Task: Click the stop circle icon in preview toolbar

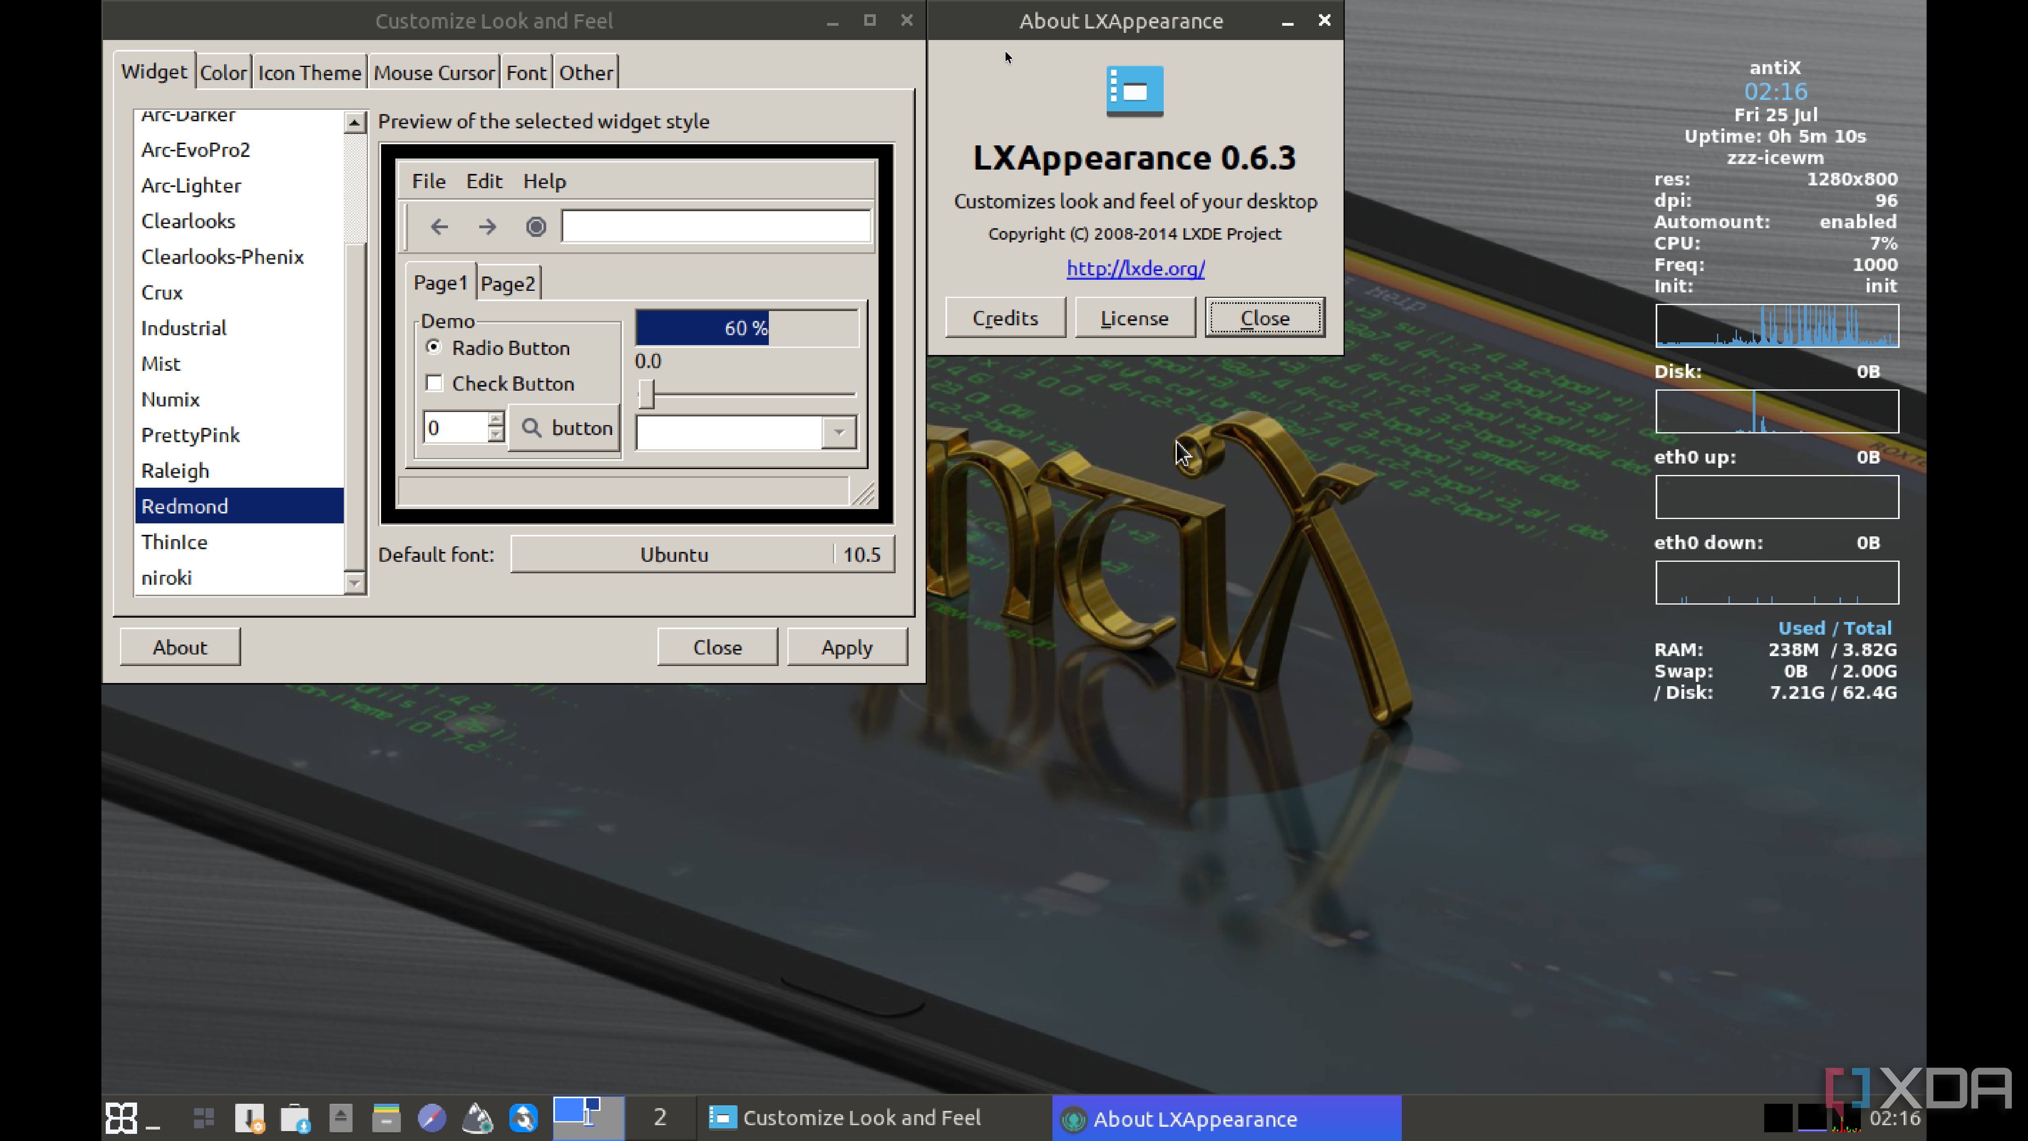Action: tap(536, 227)
